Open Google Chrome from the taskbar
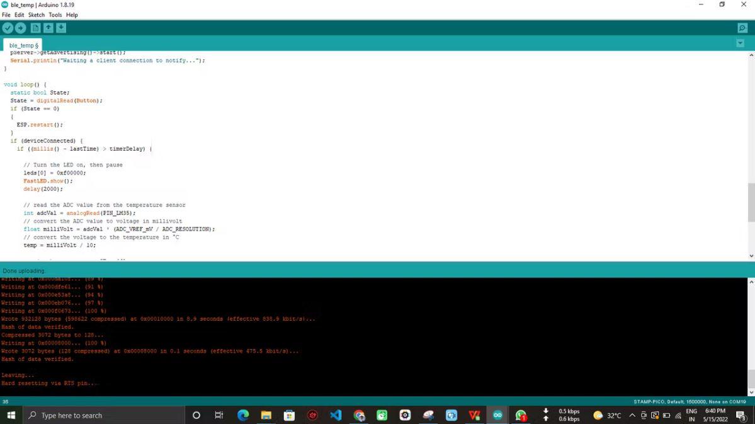 [359, 415]
